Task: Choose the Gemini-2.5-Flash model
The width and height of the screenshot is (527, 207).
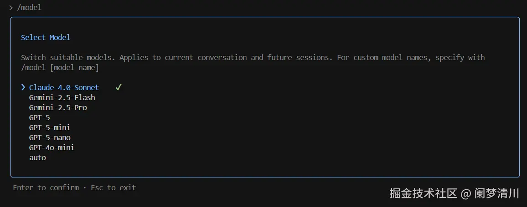Action: coord(62,97)
